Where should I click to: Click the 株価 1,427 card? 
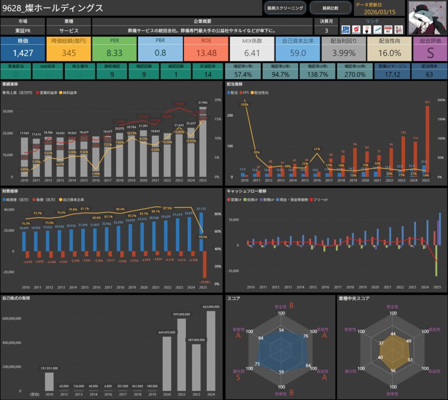pos(22,49)
